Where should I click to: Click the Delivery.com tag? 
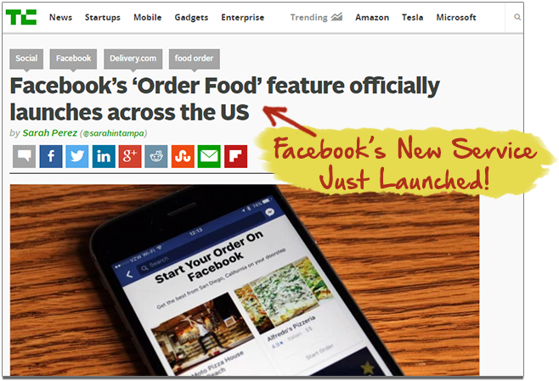(133, 59)
